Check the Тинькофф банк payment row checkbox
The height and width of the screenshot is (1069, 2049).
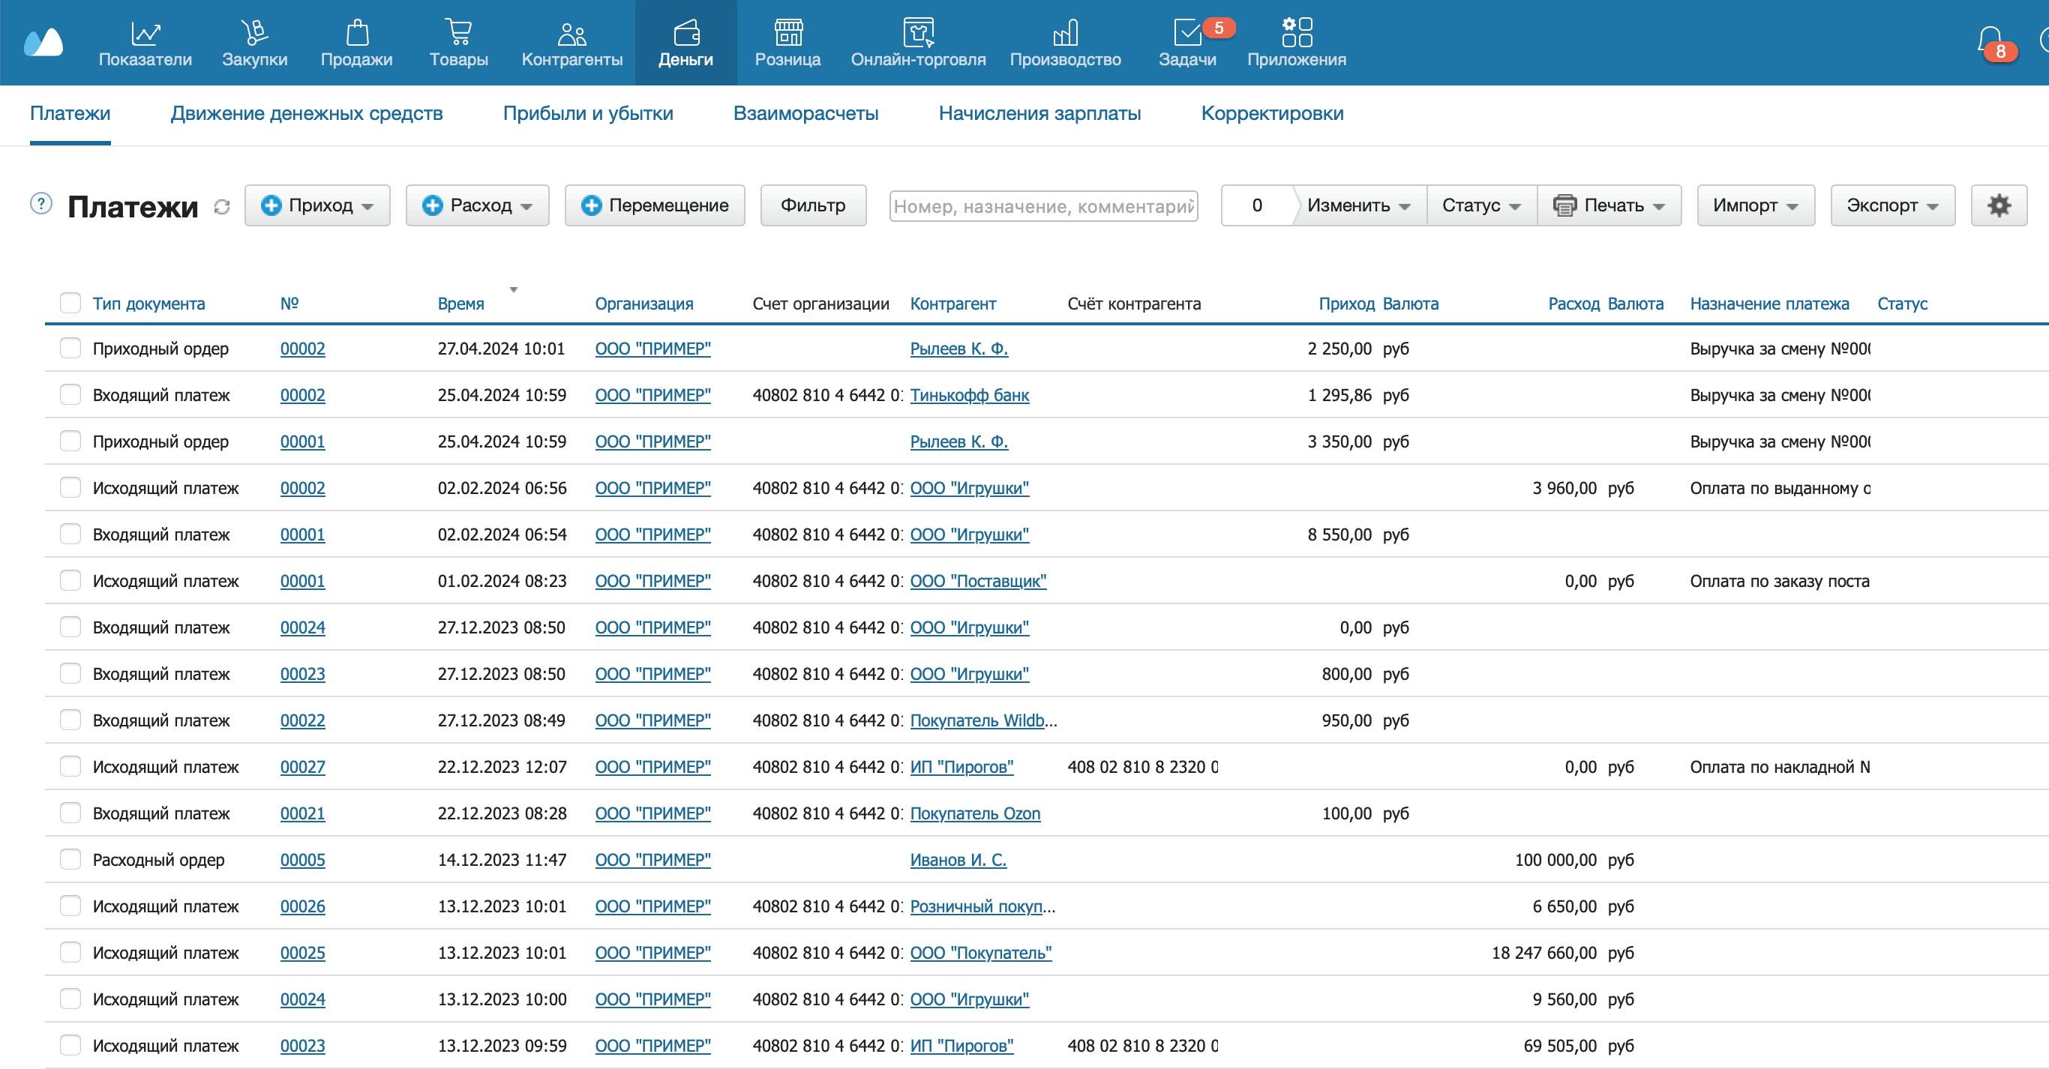(70, 394)
